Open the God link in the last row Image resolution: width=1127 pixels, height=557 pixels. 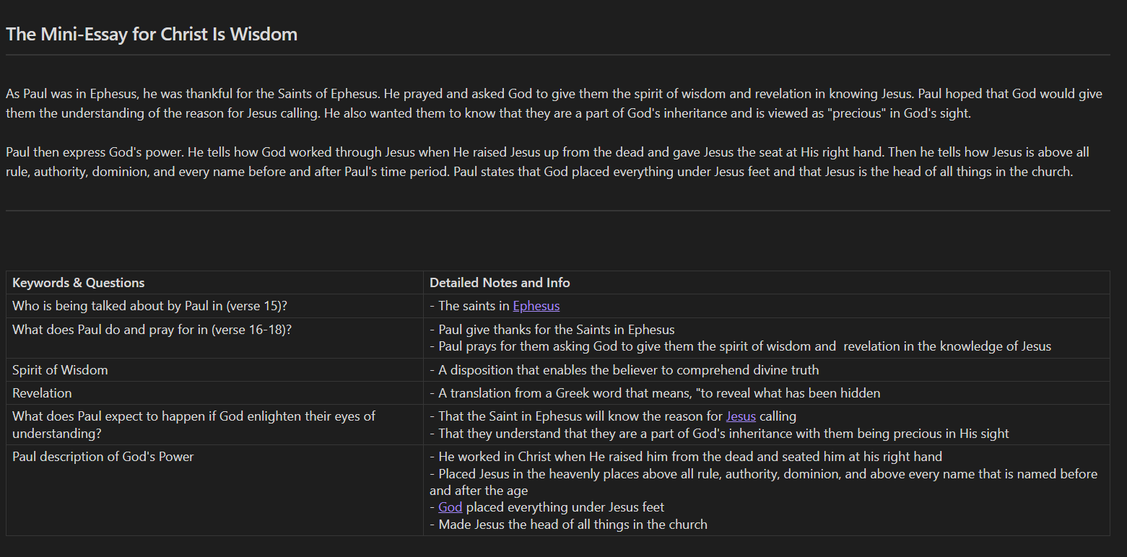(450, 507)
